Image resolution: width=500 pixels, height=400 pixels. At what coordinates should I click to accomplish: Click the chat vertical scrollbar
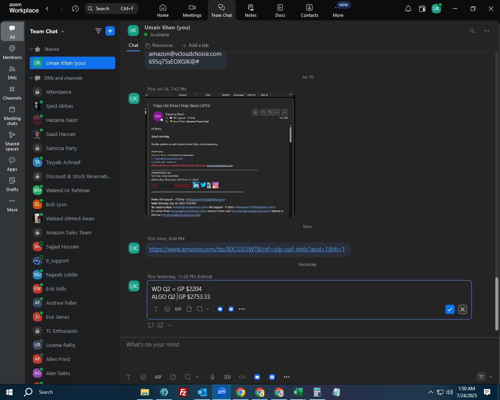pos(497,304)
